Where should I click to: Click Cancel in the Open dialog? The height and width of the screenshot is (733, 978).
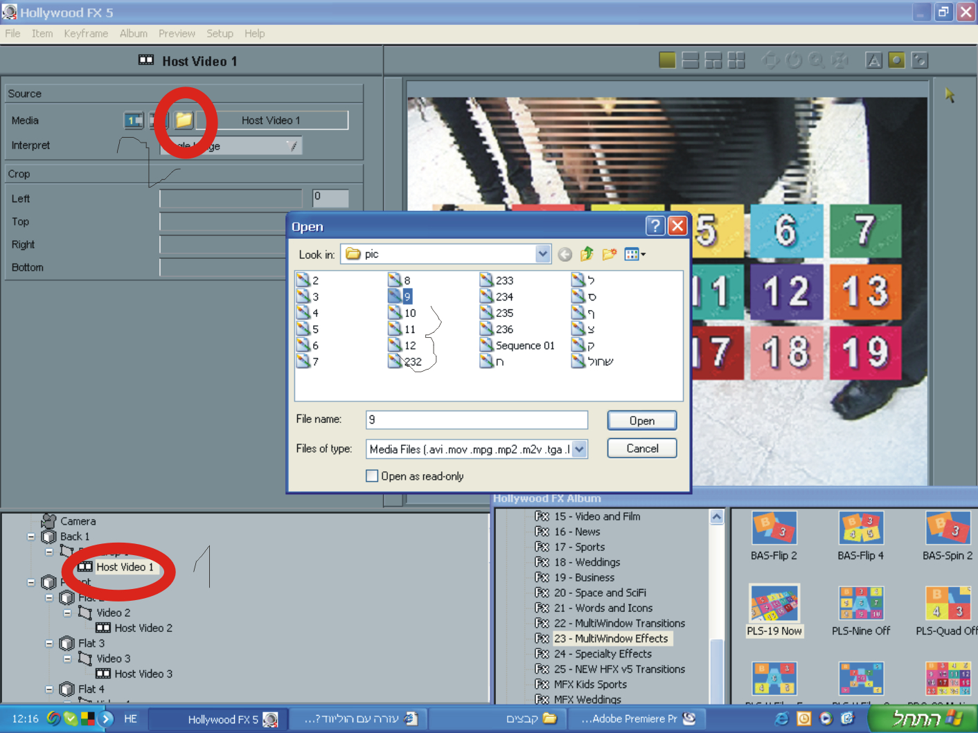point(642,449)
